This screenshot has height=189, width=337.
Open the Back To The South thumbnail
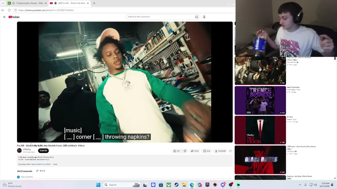(x=260, y=71)
